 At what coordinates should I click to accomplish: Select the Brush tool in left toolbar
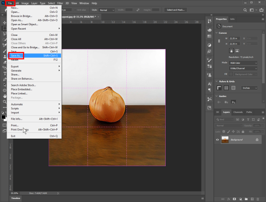[x=4, y=51]
